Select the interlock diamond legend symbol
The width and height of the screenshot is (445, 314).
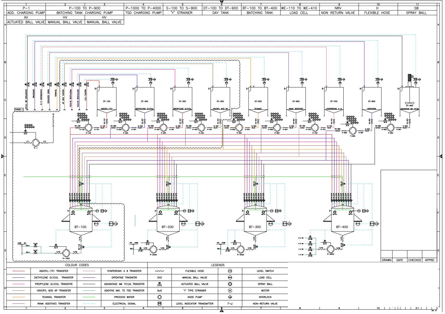[x=230, y=297]
